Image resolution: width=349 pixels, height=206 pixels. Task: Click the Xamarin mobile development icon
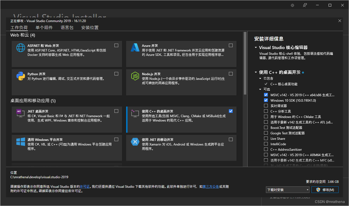click(x=135, y=141)
